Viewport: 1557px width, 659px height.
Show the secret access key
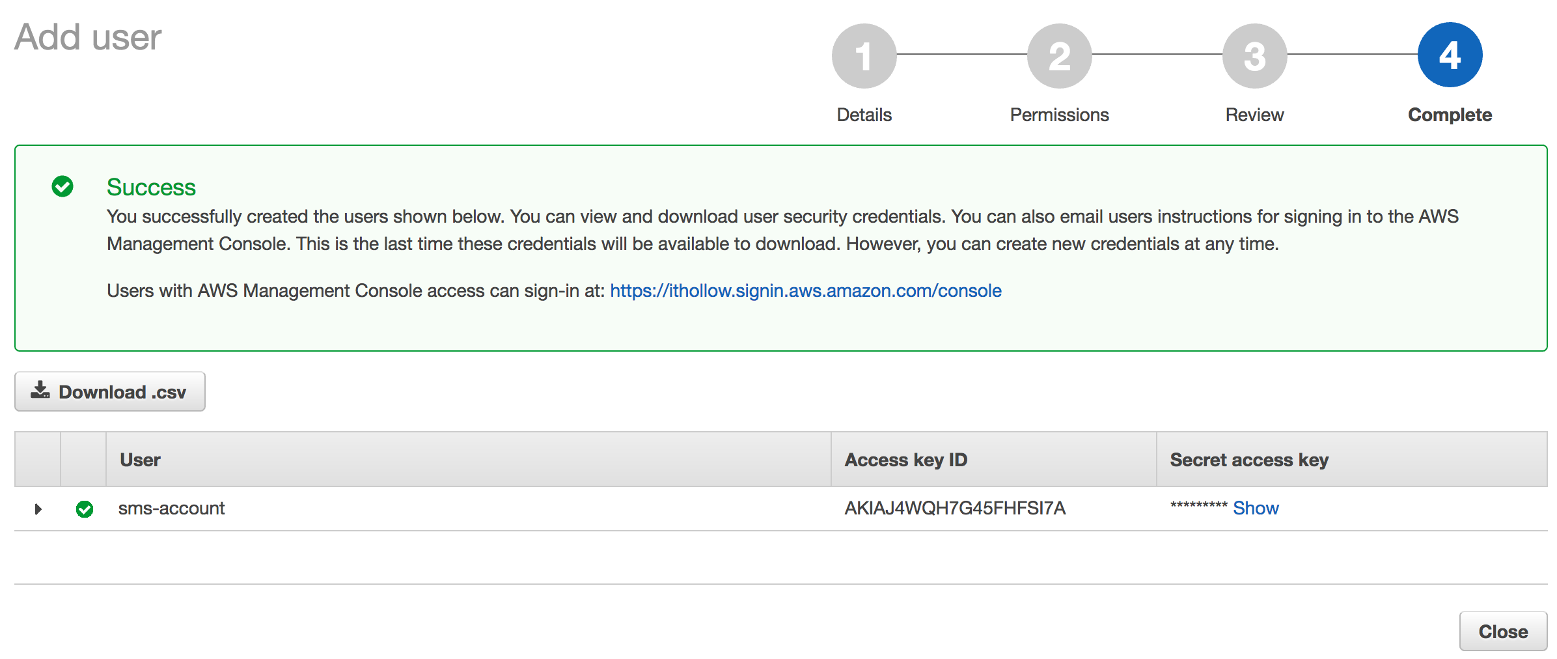[x=1256, y=508]
